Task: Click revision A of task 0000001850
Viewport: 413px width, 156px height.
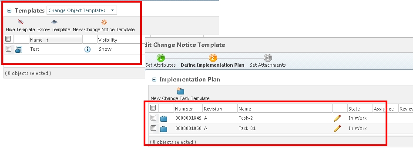Action: (x=206, y=128)
